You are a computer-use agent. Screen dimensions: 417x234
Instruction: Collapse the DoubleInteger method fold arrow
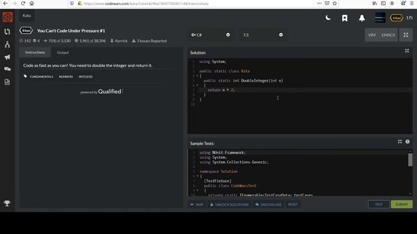[x=197, y=85]
